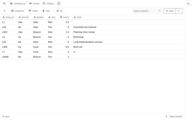Click the note cell A in L7 row
192x120 pixels.
[74, 52]
